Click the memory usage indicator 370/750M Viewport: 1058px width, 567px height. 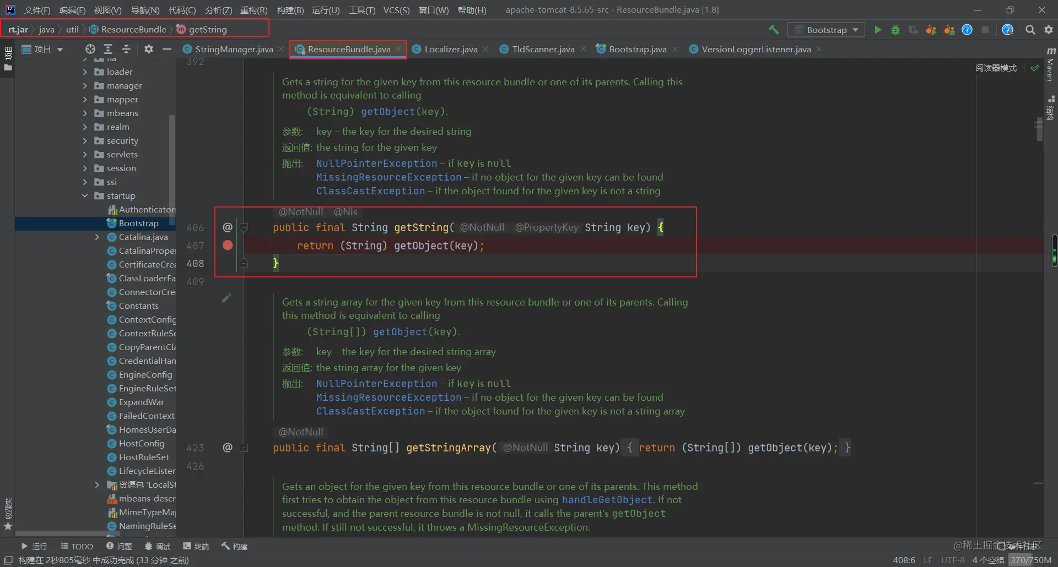(x=1031, y=560)
